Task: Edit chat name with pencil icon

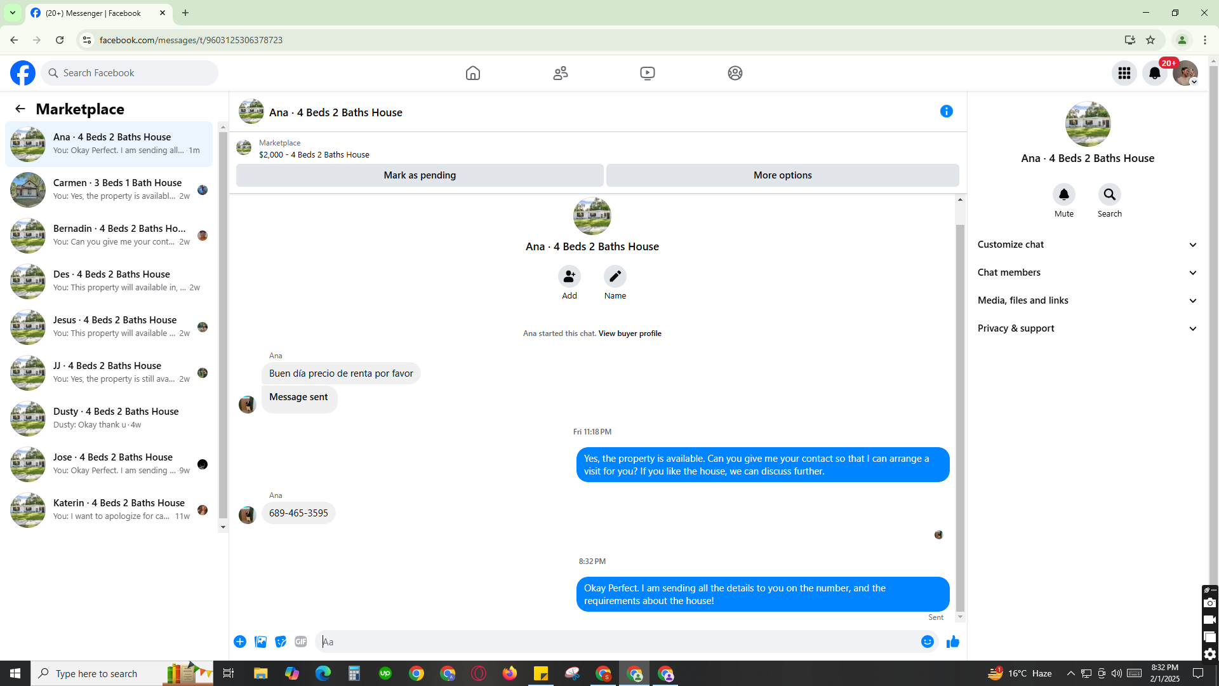Action: coord(615,276)
